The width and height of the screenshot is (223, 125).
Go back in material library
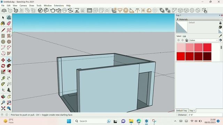178,40
